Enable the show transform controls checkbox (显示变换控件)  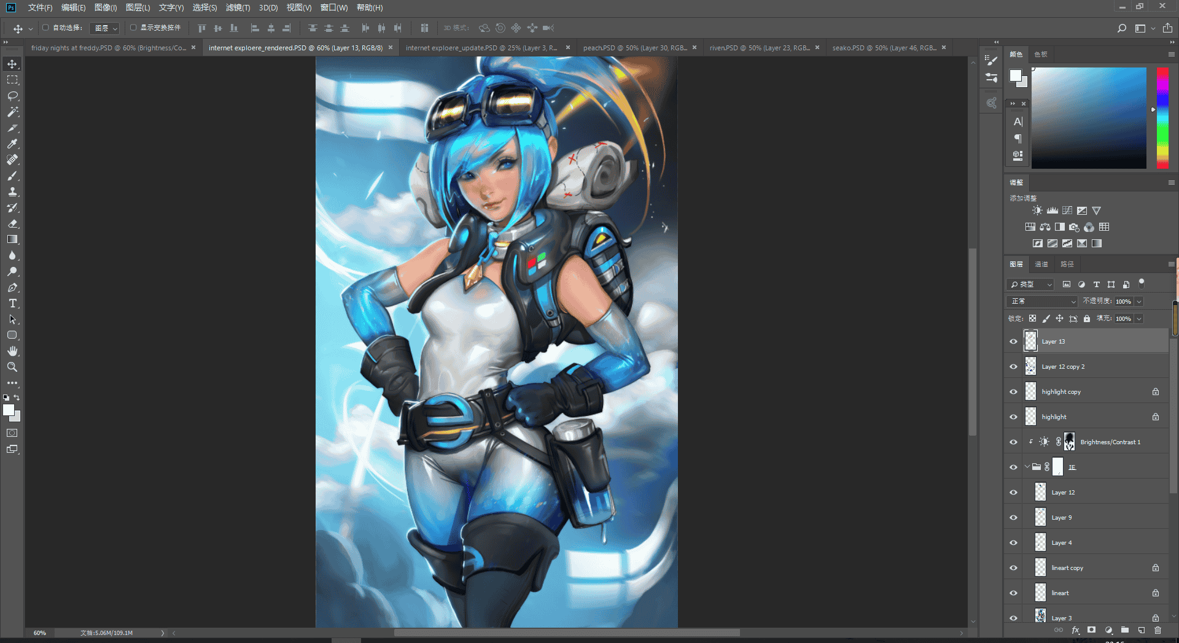tap(133, 28)
